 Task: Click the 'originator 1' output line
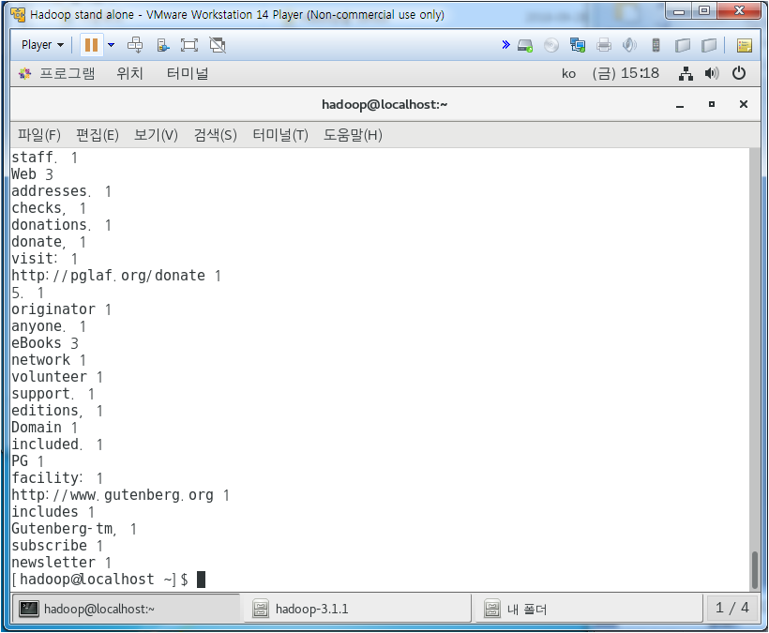pos(61,309)
